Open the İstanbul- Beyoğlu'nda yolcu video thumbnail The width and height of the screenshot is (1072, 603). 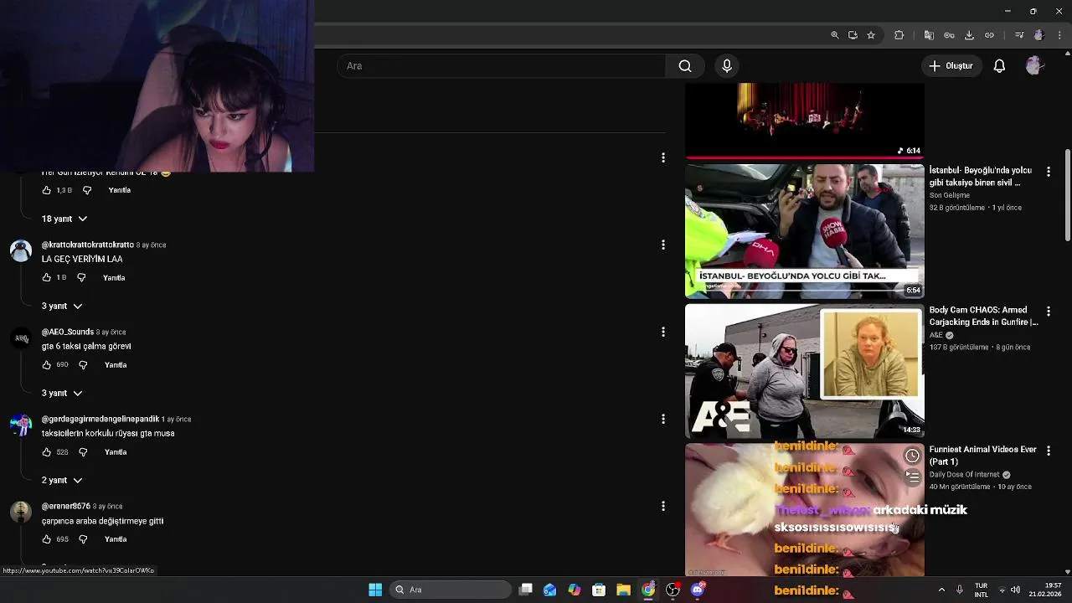click(x=805, y=231)
